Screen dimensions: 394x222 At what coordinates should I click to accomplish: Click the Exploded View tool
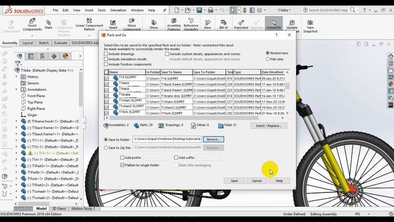241,25
